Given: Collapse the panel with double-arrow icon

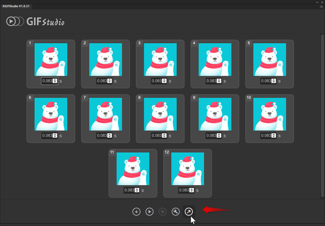Looking at the screenshot, I should point(317,2).
